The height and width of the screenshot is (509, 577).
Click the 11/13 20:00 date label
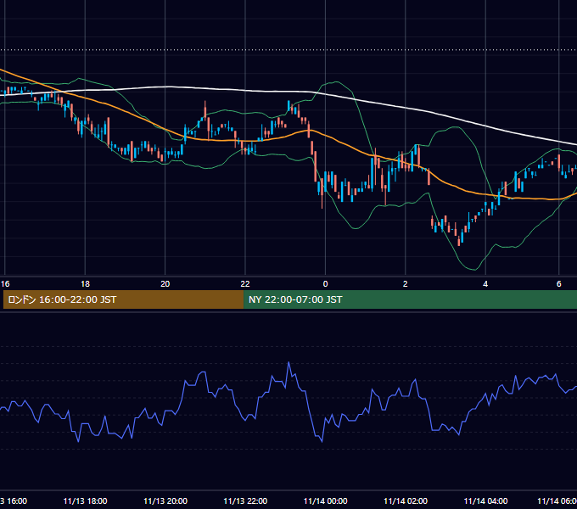coord(165,501)
